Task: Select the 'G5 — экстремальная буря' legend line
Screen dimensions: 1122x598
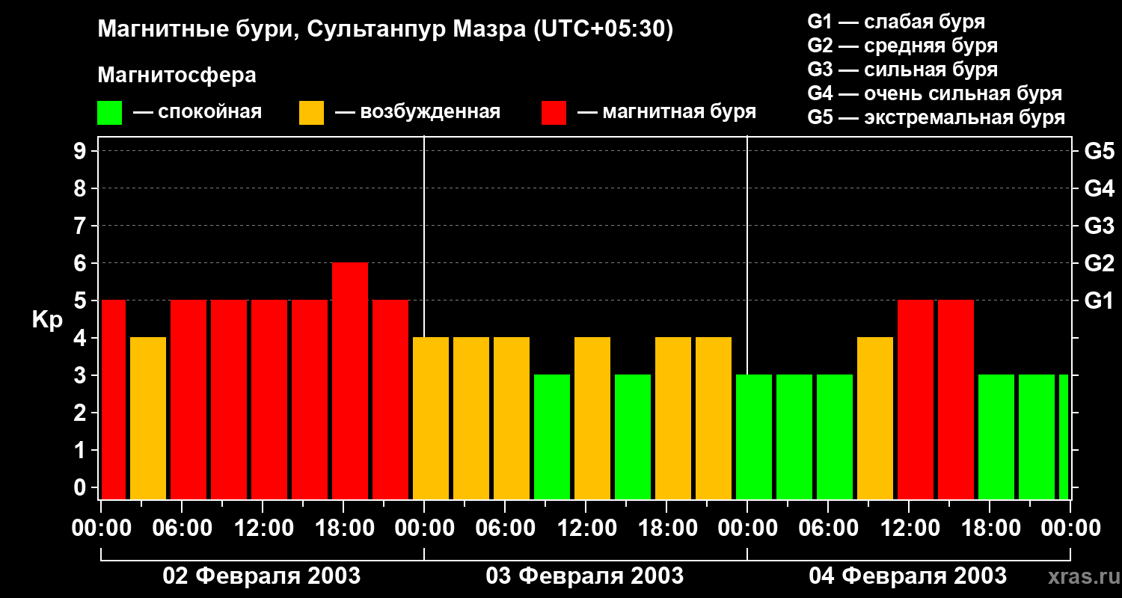Action: tap(936, 117)
